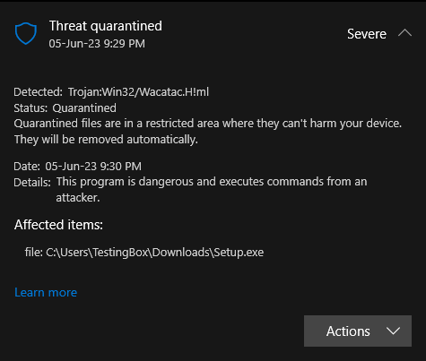Click the Severe severity label
Image resolution: width=426 pixels, height=361 pixels.
(367, 34)
